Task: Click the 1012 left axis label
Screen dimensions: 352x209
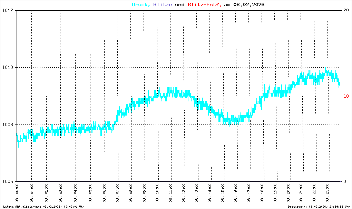Action: (8, 10)
